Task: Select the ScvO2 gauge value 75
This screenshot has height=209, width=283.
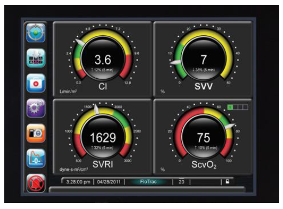Action: [x=204, y=138]
